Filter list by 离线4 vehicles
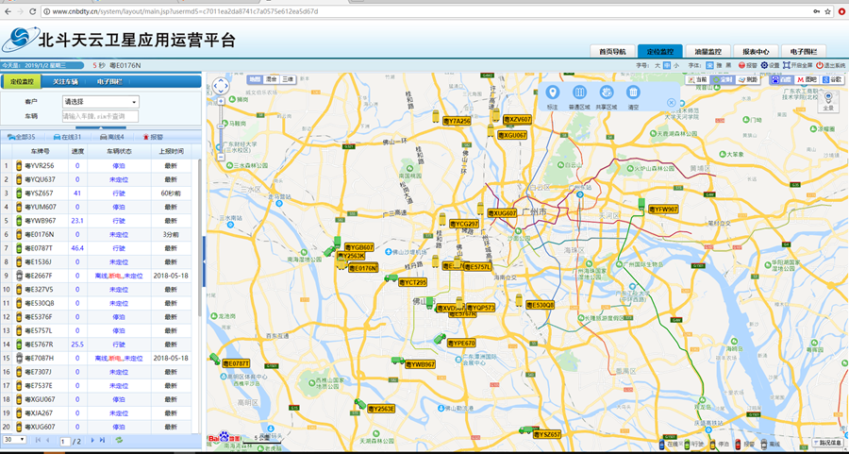 click(x=112, y=137)
